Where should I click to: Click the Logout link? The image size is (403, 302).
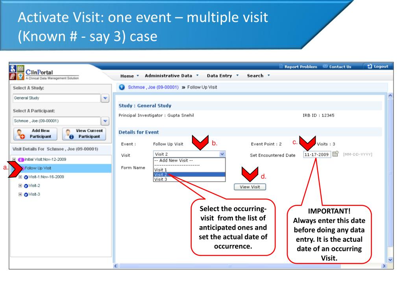point(381,66)
